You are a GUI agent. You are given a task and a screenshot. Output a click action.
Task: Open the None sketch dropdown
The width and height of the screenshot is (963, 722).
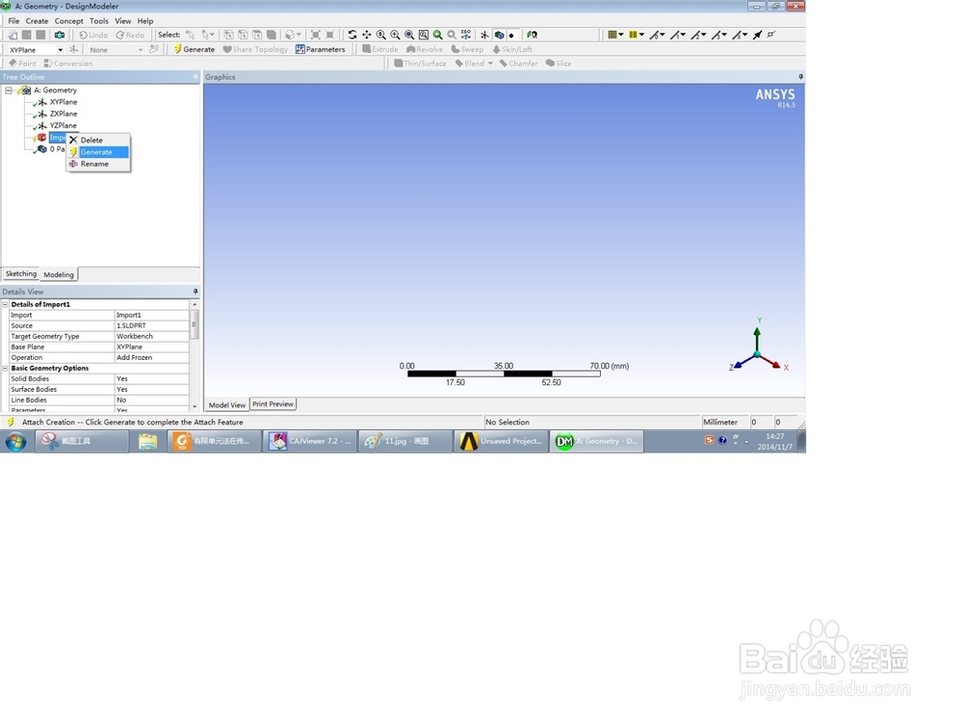[141, 50]
